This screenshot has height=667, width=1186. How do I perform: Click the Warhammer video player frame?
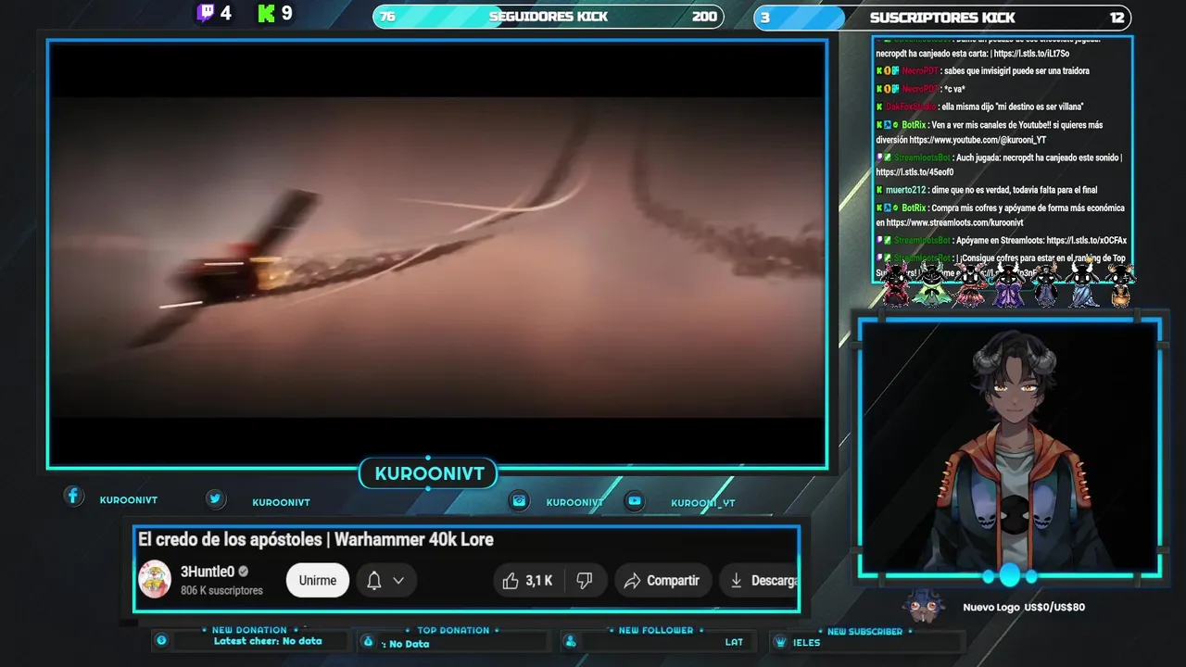coord(437,255)
